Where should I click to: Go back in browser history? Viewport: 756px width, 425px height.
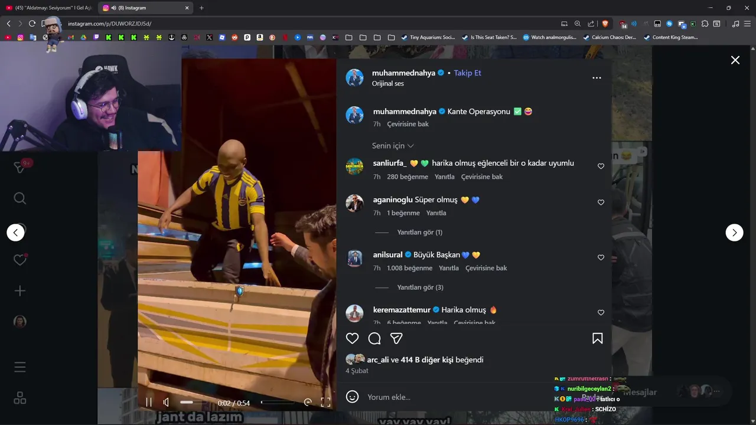[8, 24]
